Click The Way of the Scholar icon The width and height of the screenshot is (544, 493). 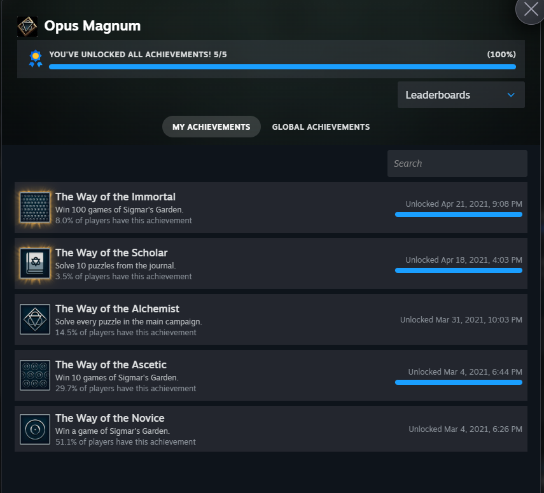click(x=35, y=263)
